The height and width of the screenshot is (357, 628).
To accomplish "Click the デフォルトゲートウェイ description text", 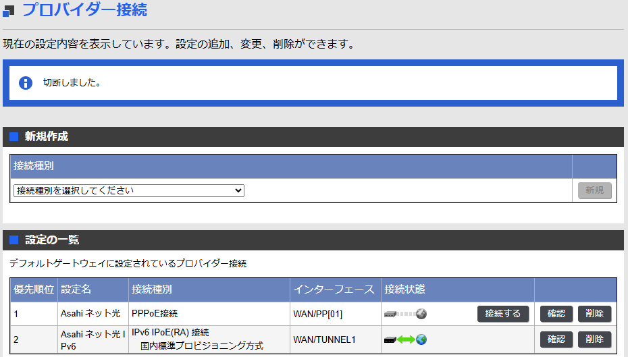I will pos(128,263).
